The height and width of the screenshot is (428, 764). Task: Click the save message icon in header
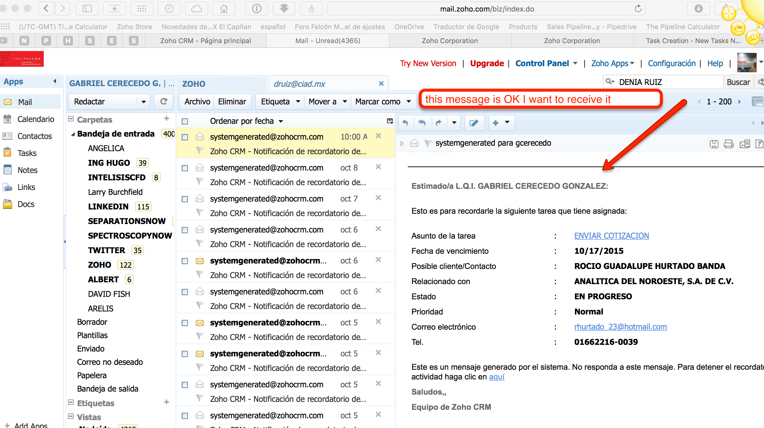tap(714, 144)
